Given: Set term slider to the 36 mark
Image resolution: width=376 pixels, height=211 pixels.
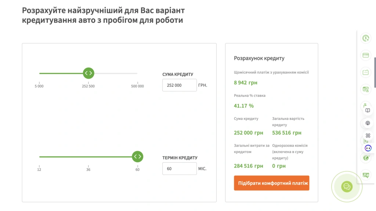Looking at the screenshot, I should click(x=88, y=157).
